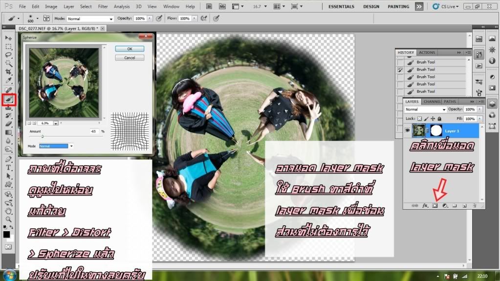500x281 pixels.
Task: Open Brush Preset picker arrow
Action: 37,18
